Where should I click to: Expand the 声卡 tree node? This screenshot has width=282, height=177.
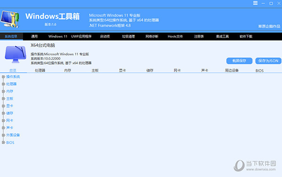tap(3, 128)
